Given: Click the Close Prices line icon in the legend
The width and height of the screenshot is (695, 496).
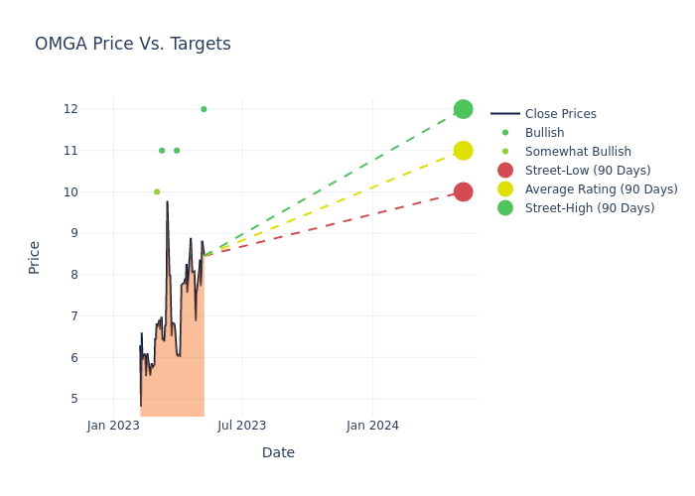Looking at the screenshot, I should tap(505, 114).
